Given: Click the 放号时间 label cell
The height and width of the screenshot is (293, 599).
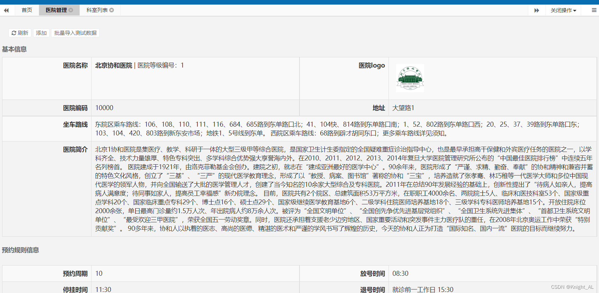Looking at the screenshot, I should coord(344,274).
